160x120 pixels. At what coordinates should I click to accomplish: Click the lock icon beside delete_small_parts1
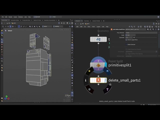[x=110, y=84]
